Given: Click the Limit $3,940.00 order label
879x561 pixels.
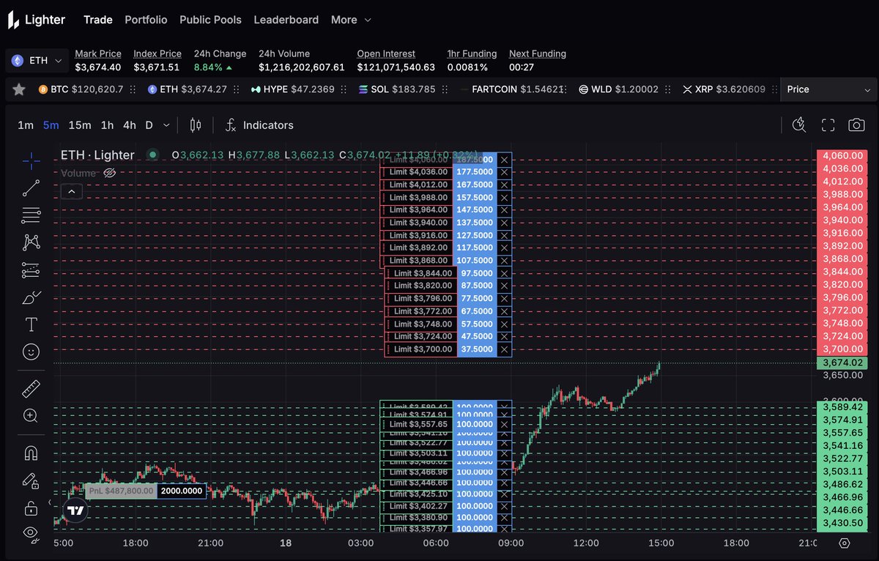Looking at the screenshot, I should click(418, 223).
